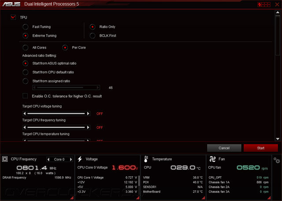The width and height of the screenshot is (282, 201).
Task: Click the +3.3V voltage row
Action: (107, 192)
